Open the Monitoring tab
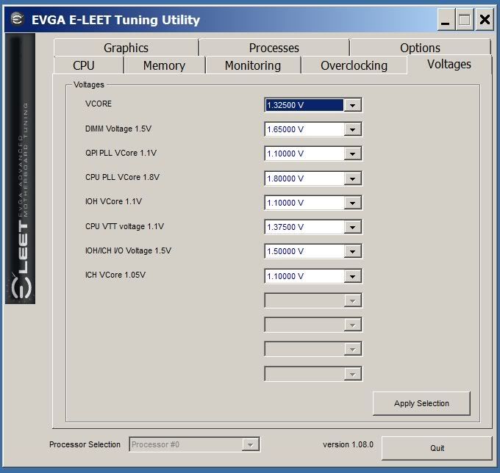Image resolution: width=500 pixels, height=473 pixels. point(253,65)
